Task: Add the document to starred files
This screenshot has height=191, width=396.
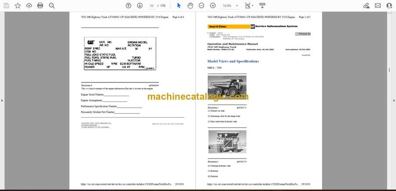Action: click(x=18, y=6)
